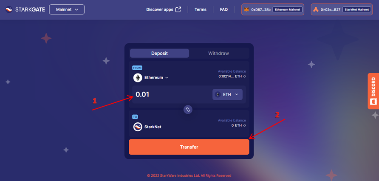Click the MetaMask fox wallet icon
Image resolution: width=379 pixels, height=181 pixels.
click(246, 10)
